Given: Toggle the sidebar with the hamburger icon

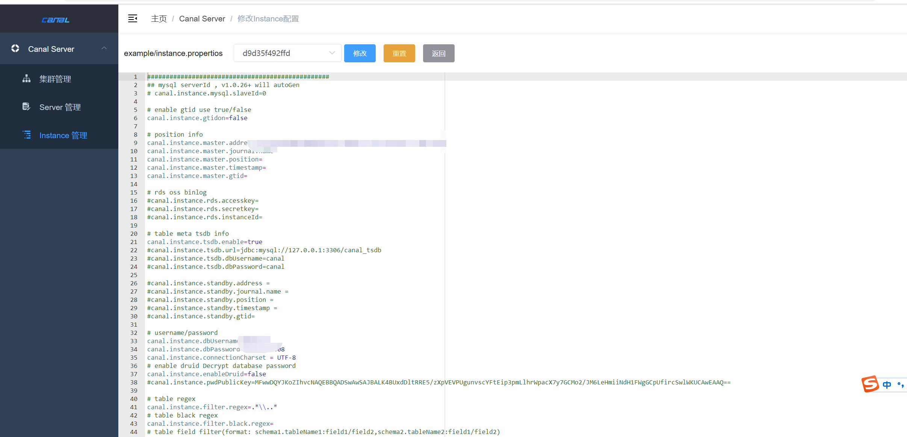Looking at the screenshot, I should point(133,18).
